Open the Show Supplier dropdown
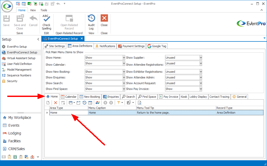Image resolution: width=267 pixels, height=166 pixels. [201, 58]
